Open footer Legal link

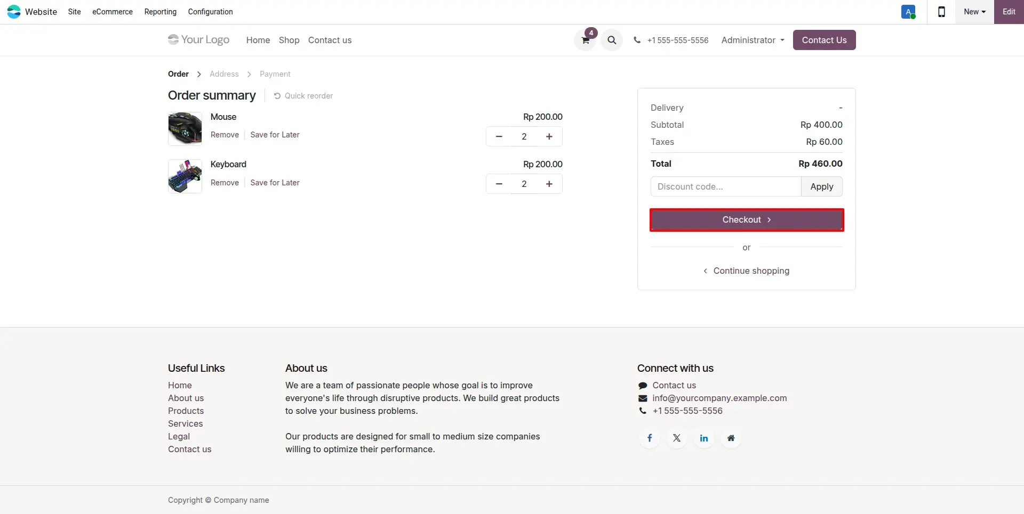[179, 436]
